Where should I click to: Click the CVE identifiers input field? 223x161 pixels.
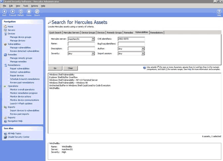(131, 39)
